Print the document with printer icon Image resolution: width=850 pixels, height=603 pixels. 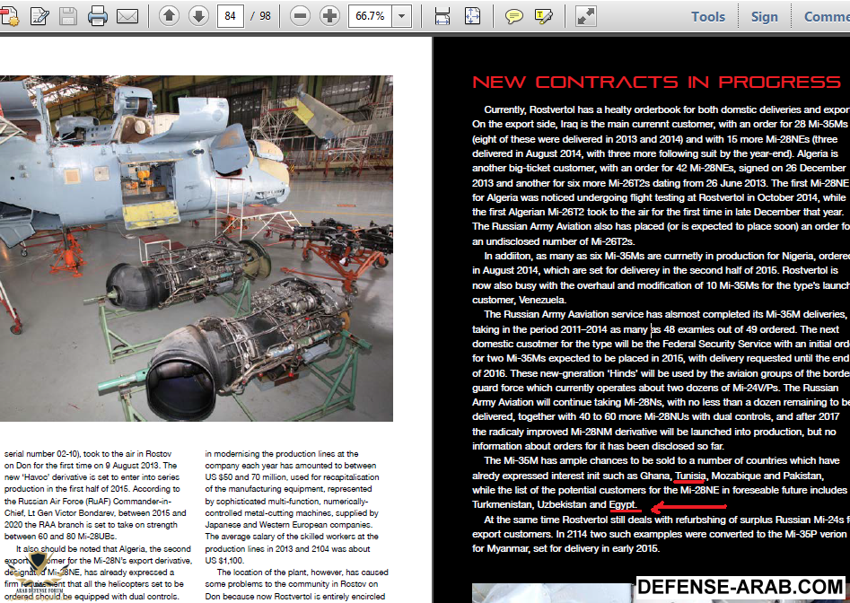98,16
